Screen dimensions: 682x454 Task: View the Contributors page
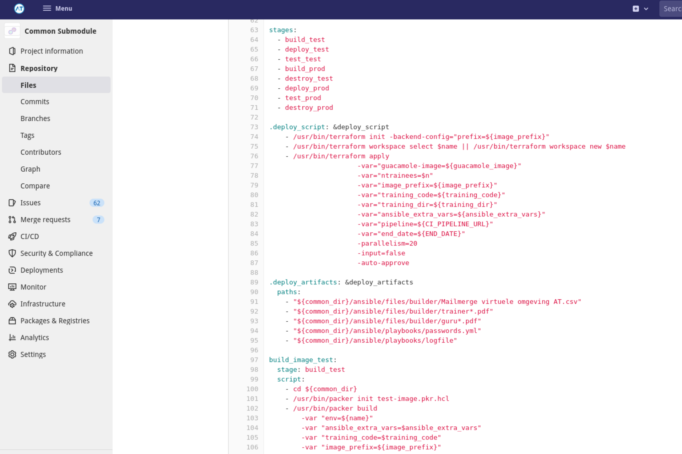coord(40,152)
